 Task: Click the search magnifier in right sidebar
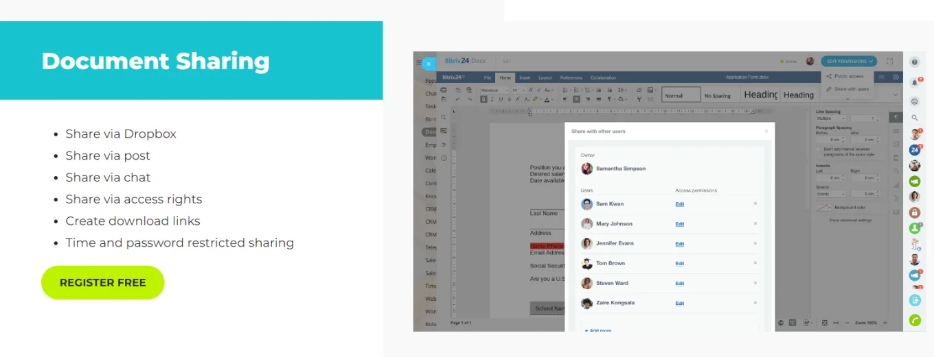pyautogui.click(x=914, y=118)
